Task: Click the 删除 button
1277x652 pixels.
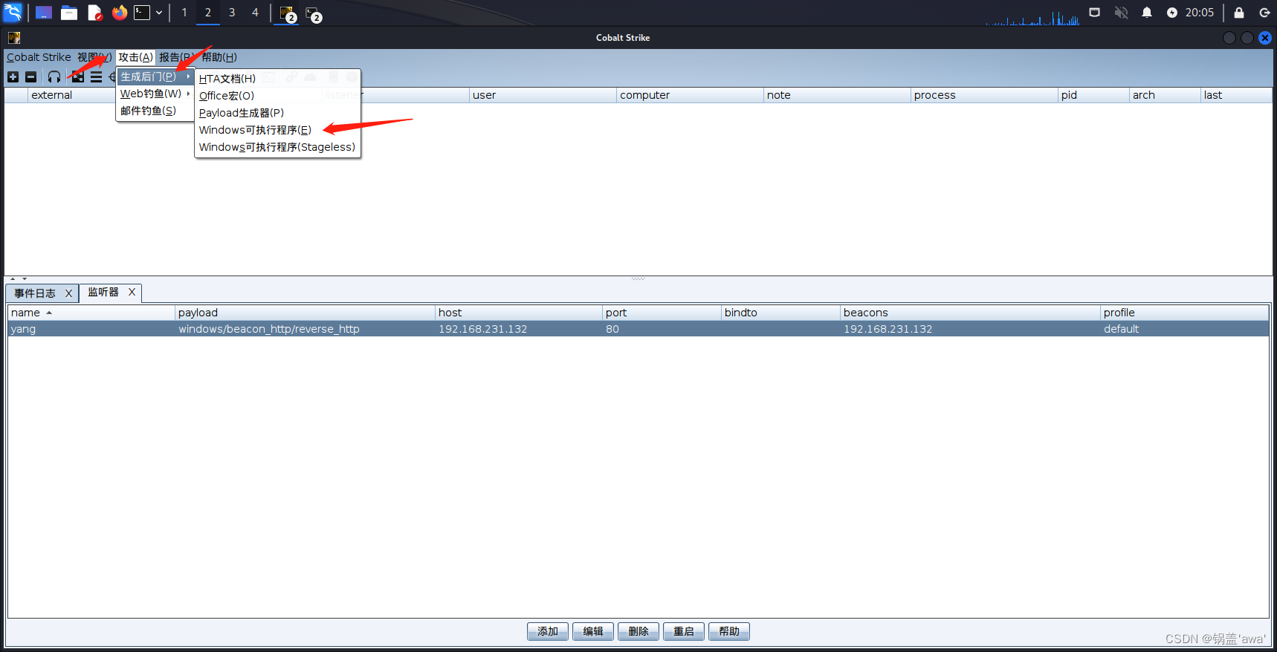Action: 638,631
